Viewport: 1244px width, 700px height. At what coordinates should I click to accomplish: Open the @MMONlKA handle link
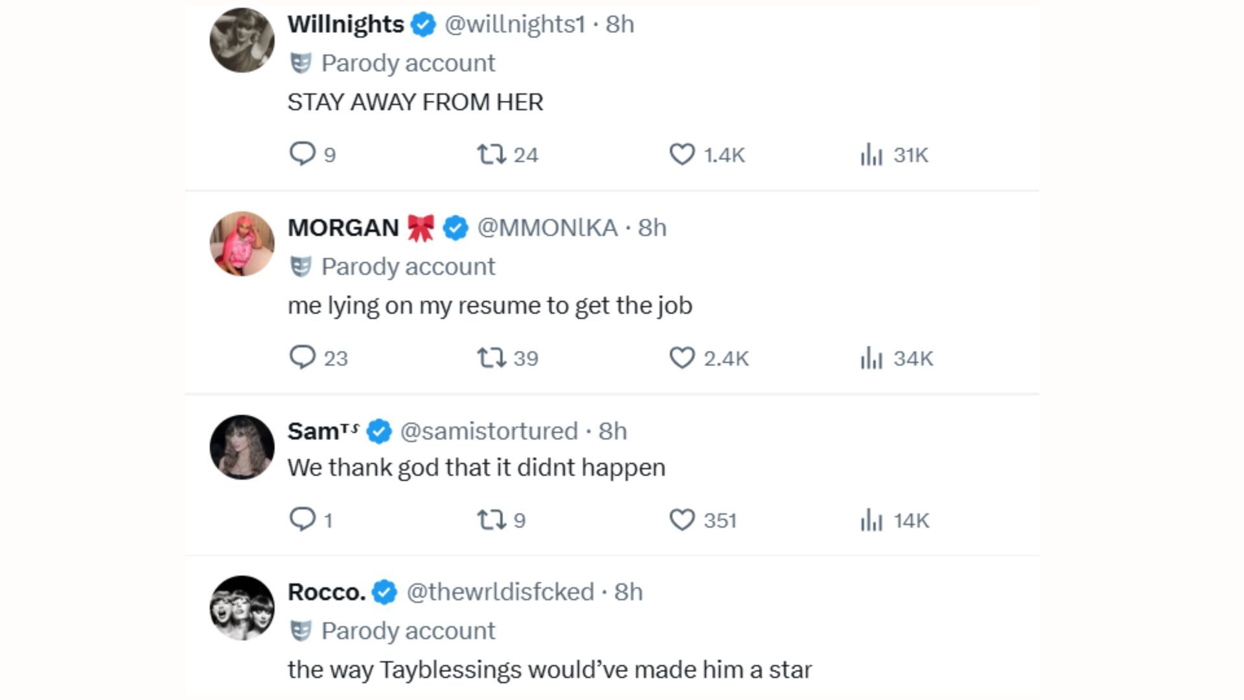pos(547,227)
